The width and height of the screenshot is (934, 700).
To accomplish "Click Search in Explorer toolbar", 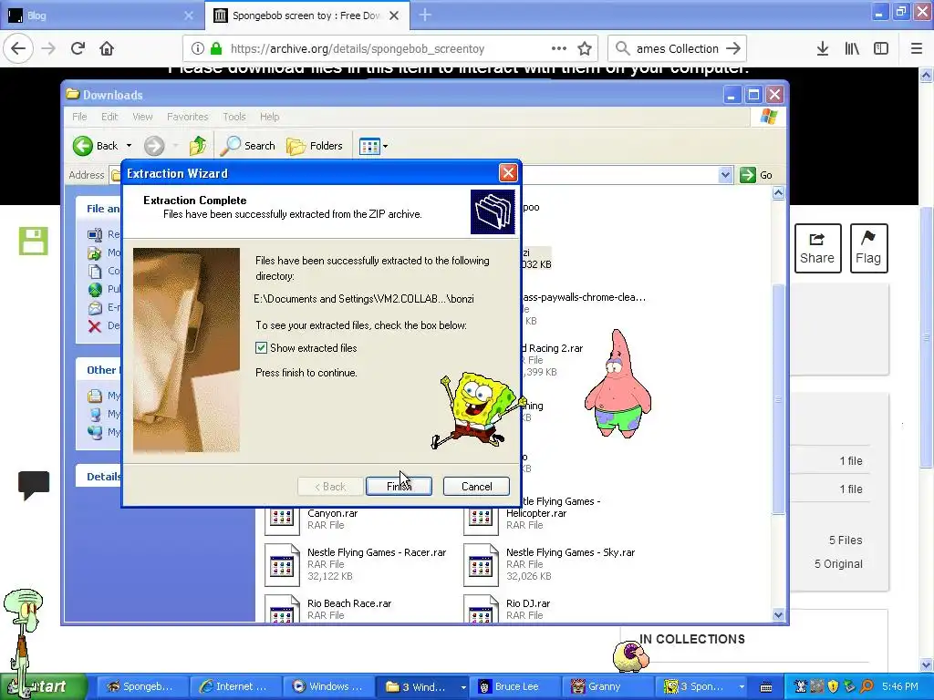I will [248, 146].
